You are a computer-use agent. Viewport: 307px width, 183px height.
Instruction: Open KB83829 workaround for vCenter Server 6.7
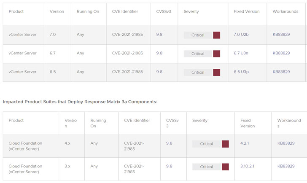(x=281, y=53)
